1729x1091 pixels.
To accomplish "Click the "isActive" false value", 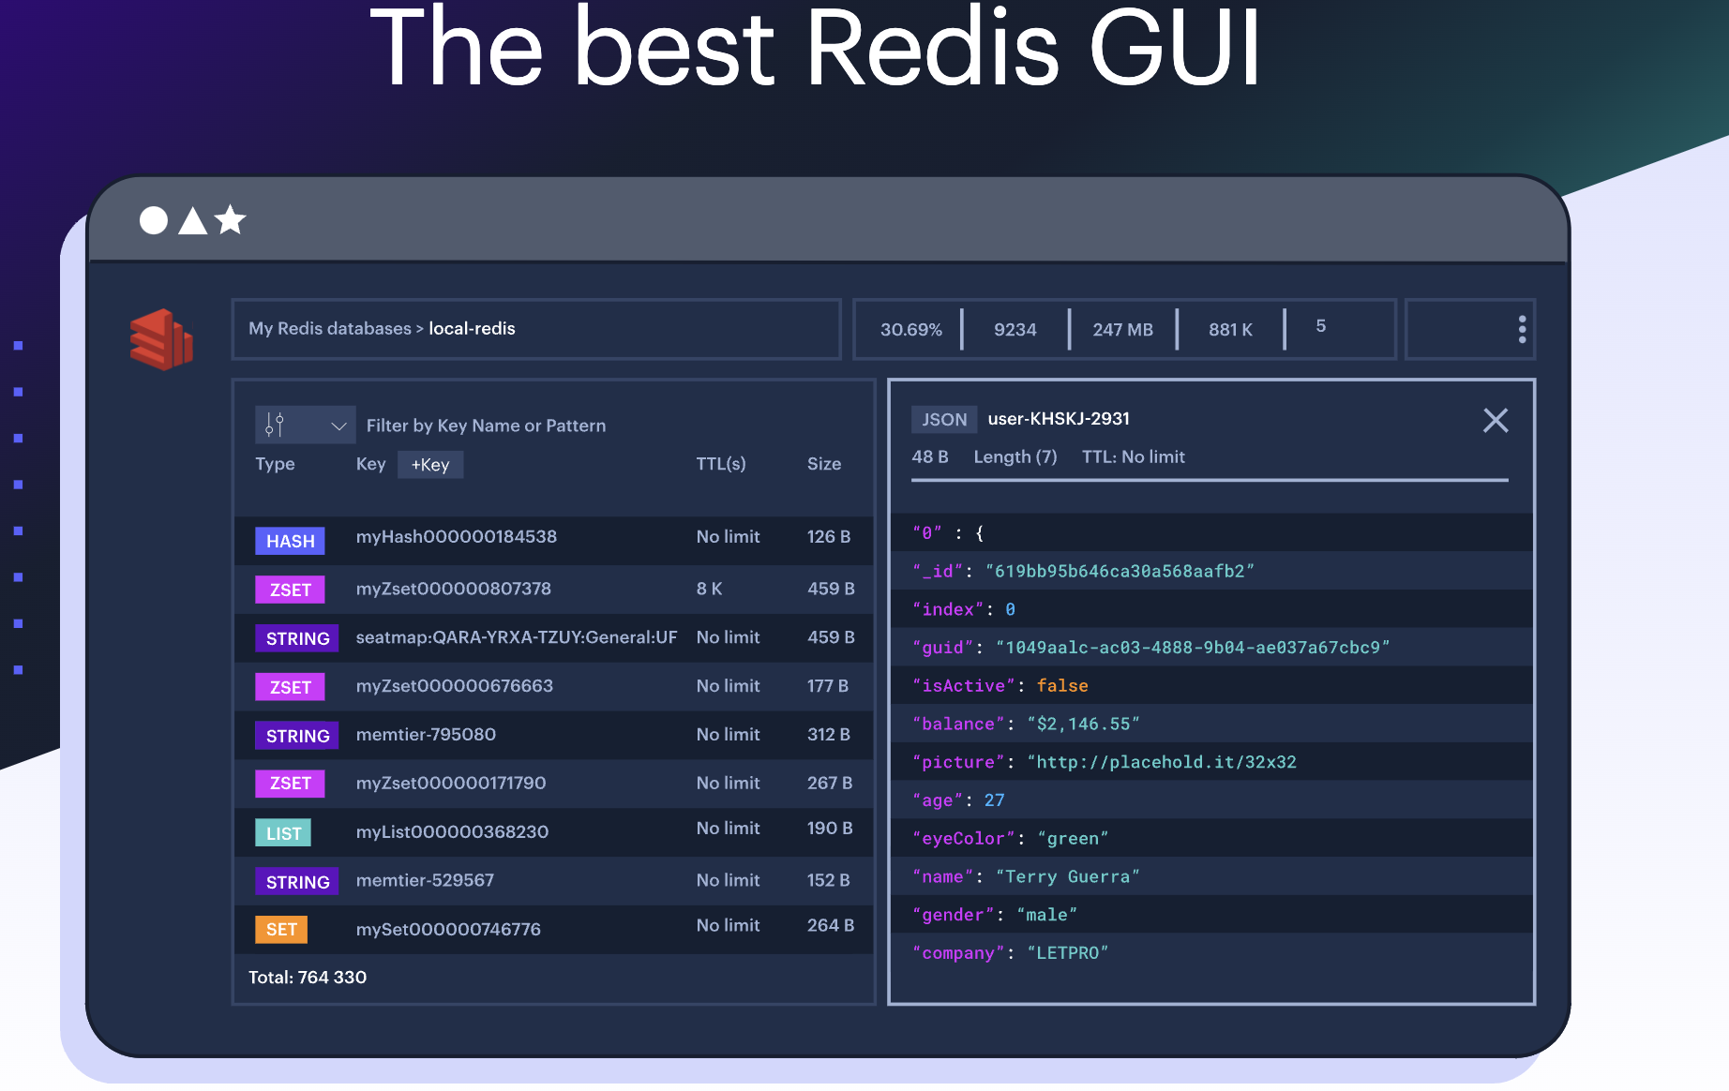I will coord(1062,686).
